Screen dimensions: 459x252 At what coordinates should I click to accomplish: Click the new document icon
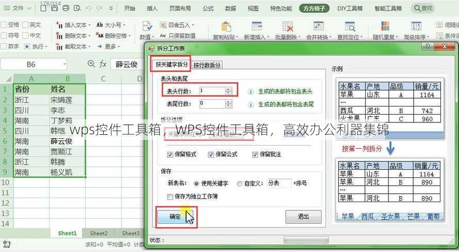pyautogui.click(x=43, y=8)
